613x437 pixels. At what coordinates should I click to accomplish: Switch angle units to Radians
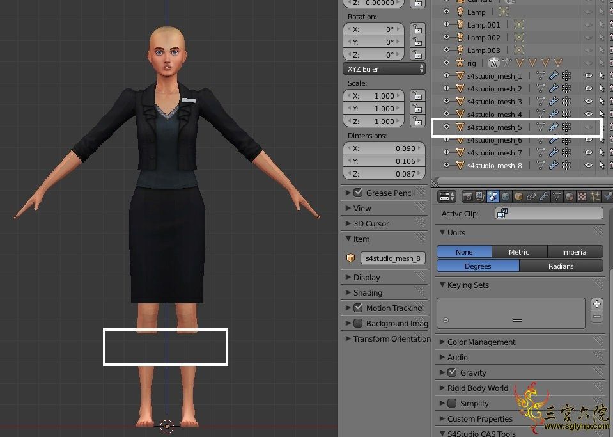click(x=561, y=266)
